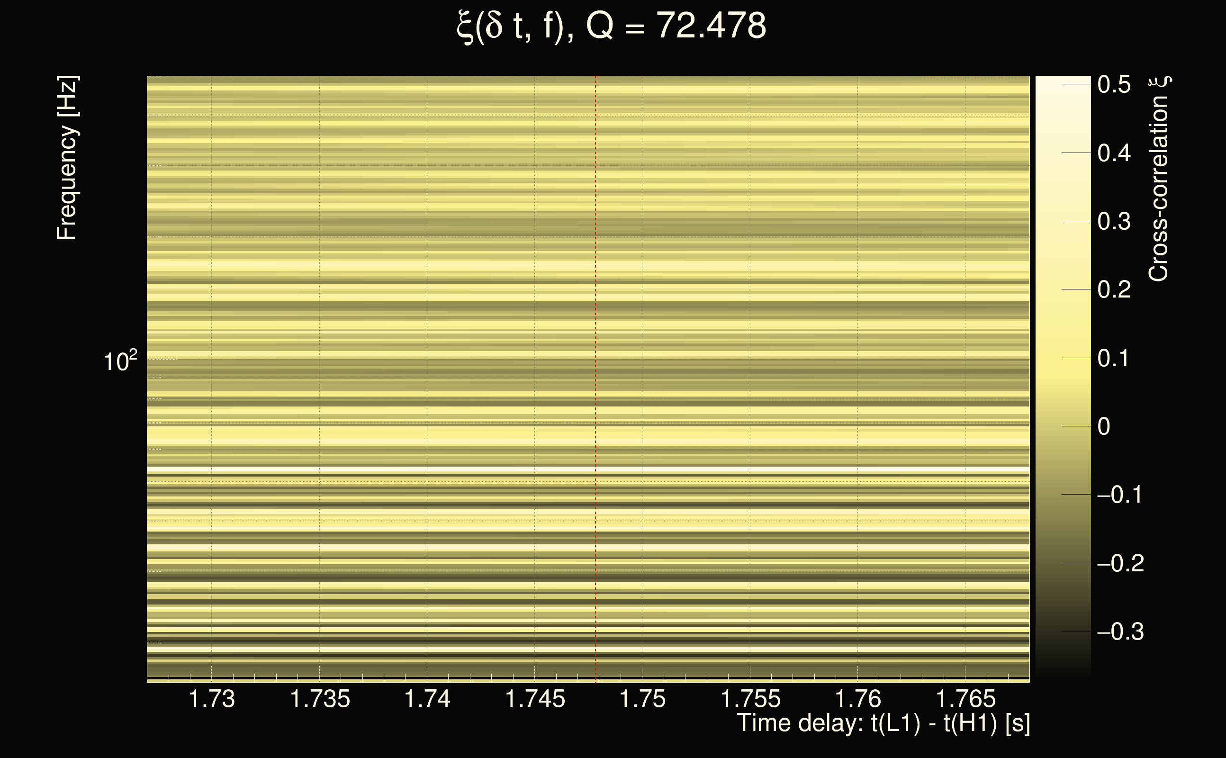The width and height of the screenshot is (1226, 758).
Task: Click the 0.3 colorbar tick label
Action: [x=1114, y=221]
